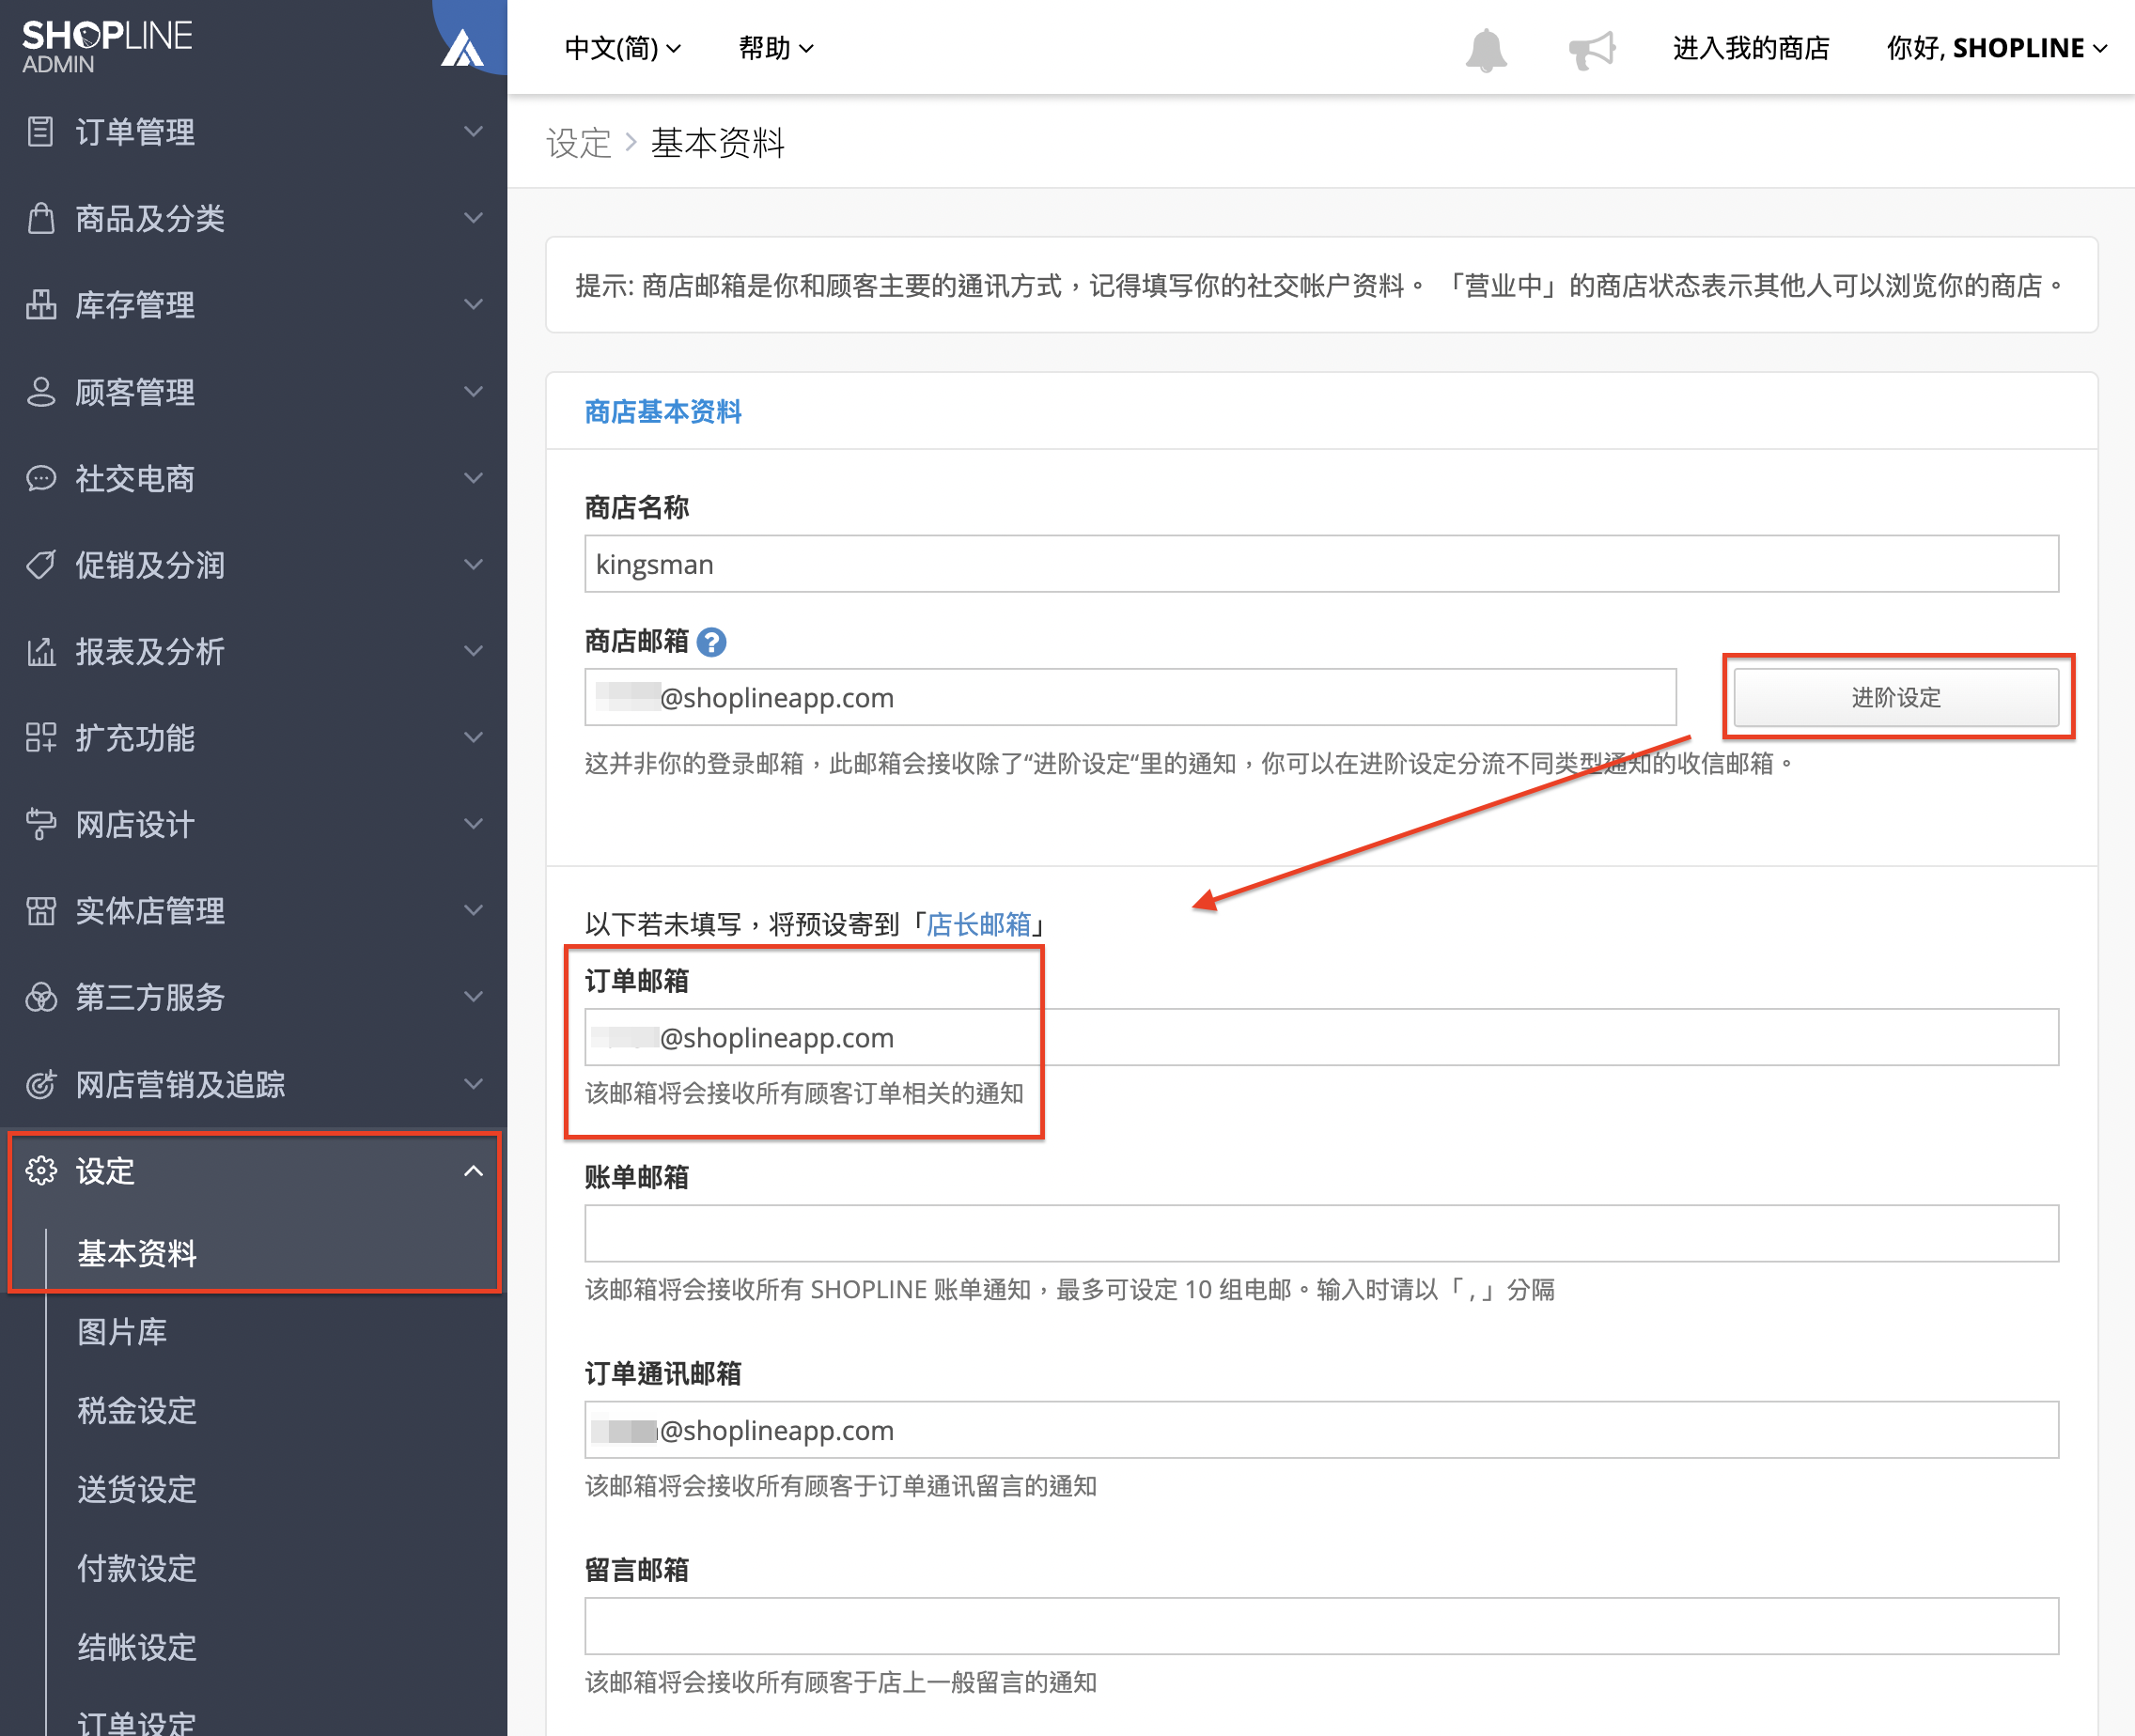Open the 帮助 help menu

click(x=775, y=48)
